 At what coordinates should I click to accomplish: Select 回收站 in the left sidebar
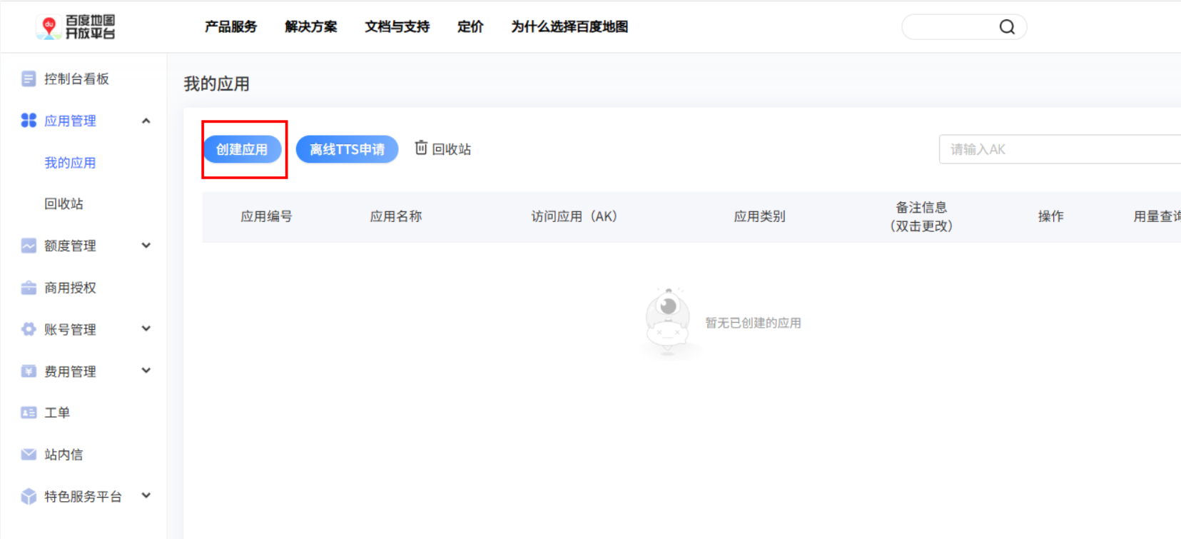click(64, 204)
